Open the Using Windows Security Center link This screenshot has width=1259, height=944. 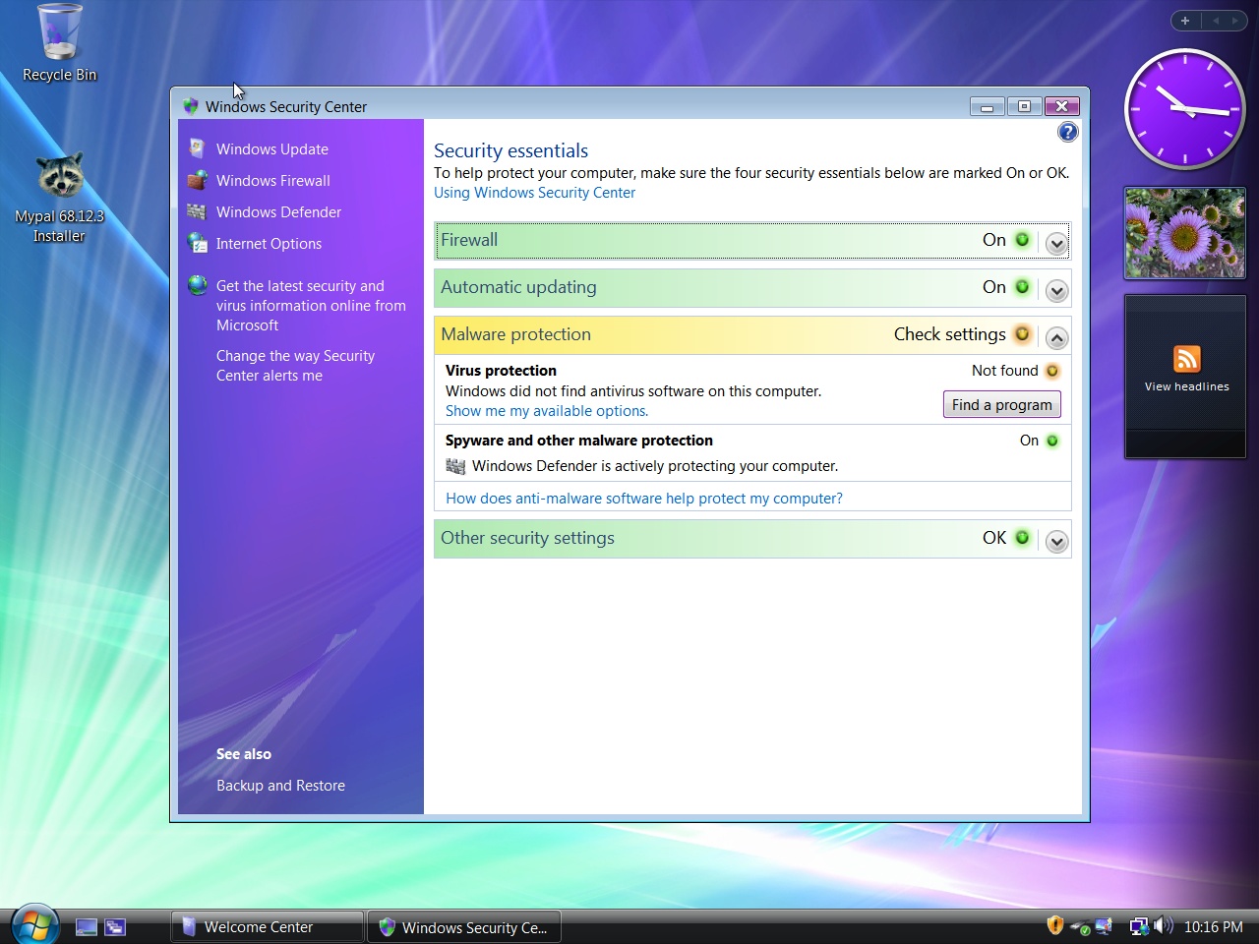click(x=534, y=193)
